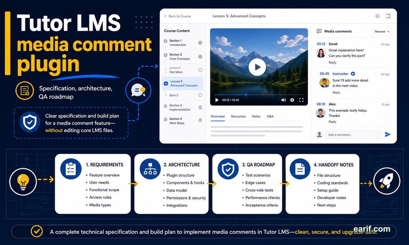Image resolution: width=409 pixels, height=245 pixels.
Task: Jump to timestamp 05:12 on Sarah's comment
Action: point(321,44)
